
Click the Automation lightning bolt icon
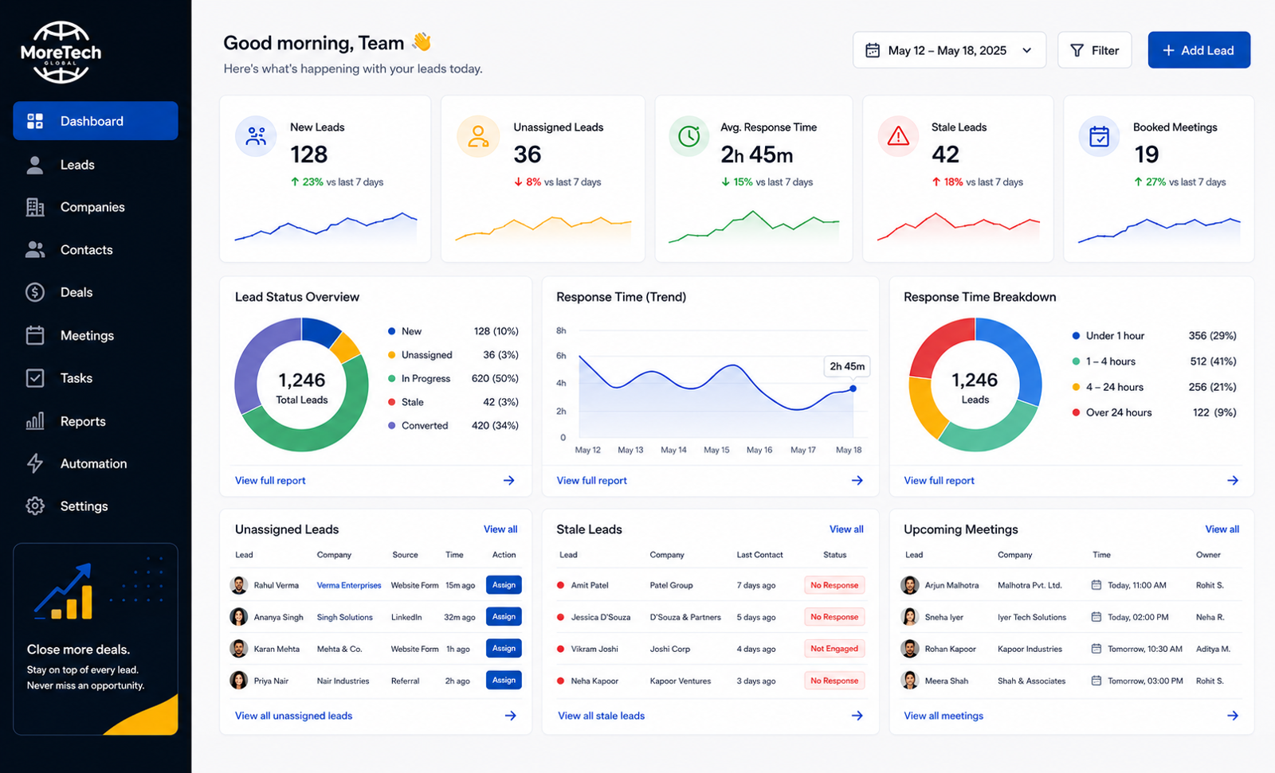click(35, 463)
